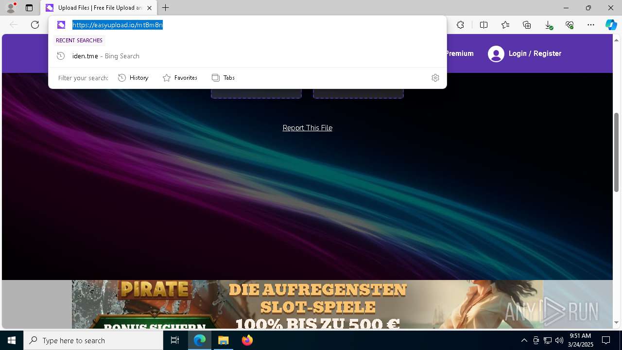Click the Refresh page icon
Screen dimensions: 622x350
(x=35, y=25)
